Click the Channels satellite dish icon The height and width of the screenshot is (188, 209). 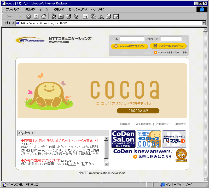pos(76,16)
